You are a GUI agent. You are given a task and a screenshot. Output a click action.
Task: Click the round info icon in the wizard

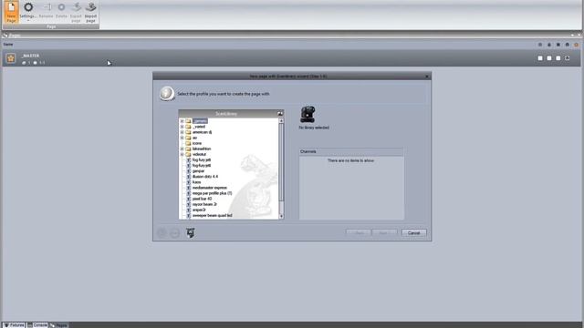pyautogui.click(x=167, y=93)
